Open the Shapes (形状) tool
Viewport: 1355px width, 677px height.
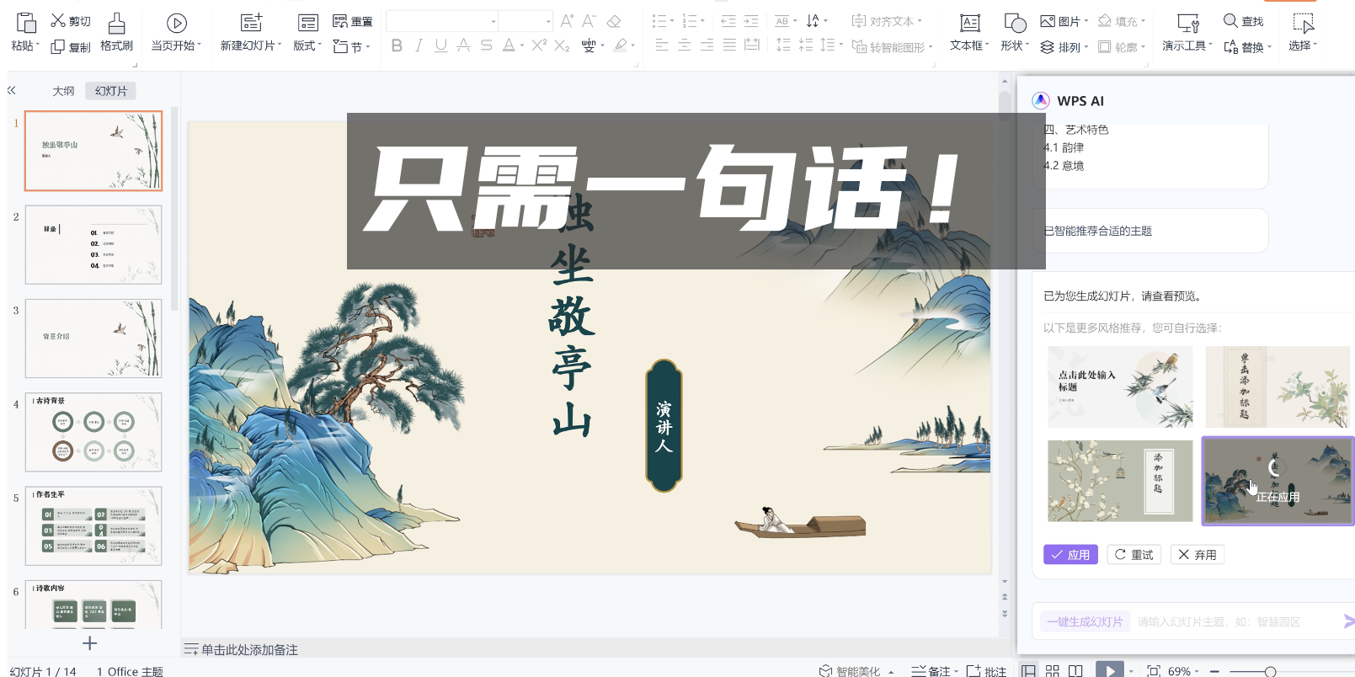click(x=1014, y=33)
